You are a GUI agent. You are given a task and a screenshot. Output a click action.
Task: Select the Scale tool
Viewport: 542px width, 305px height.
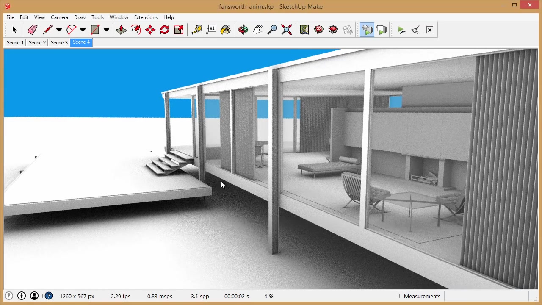click(x=179, y=30)
